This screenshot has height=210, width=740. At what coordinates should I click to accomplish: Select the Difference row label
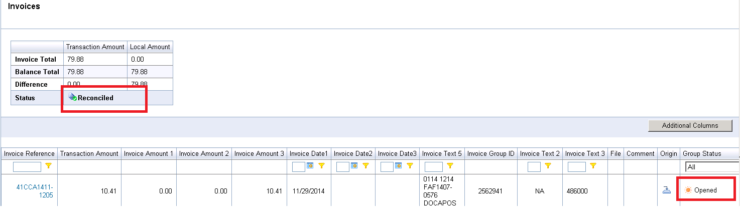(31, 84)
